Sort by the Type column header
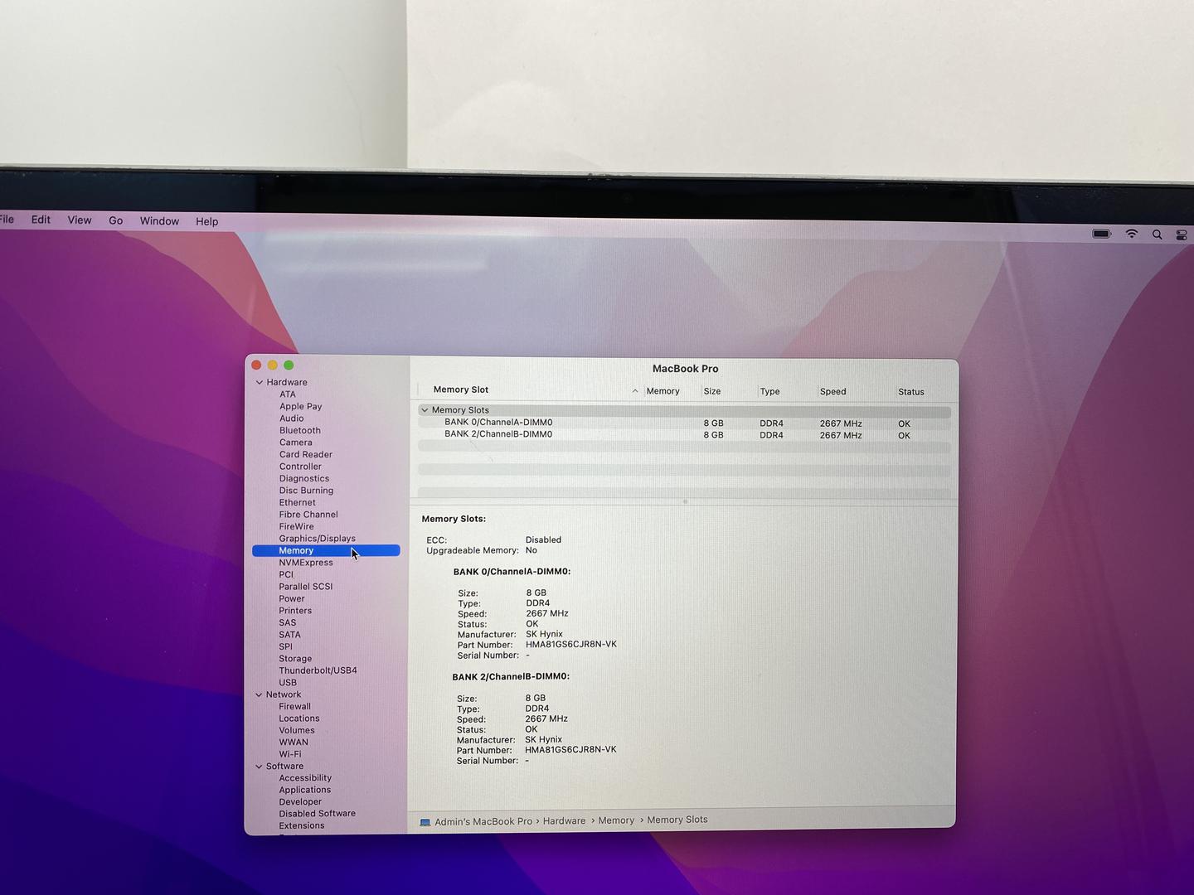Screen dimensions: 1194x895 coord(769,391)
